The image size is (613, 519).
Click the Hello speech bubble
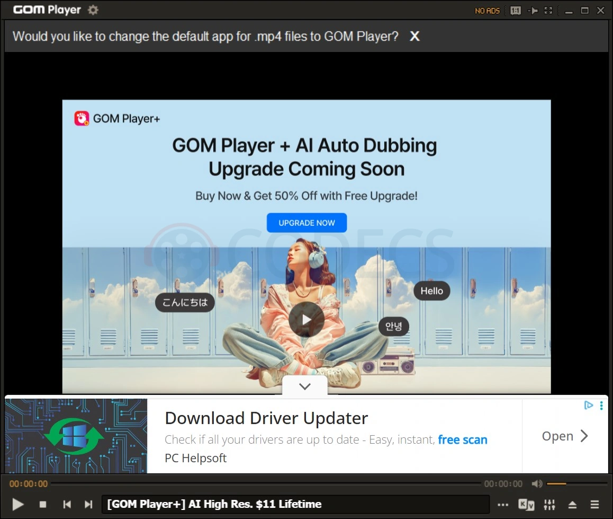(x=432, y=291)
